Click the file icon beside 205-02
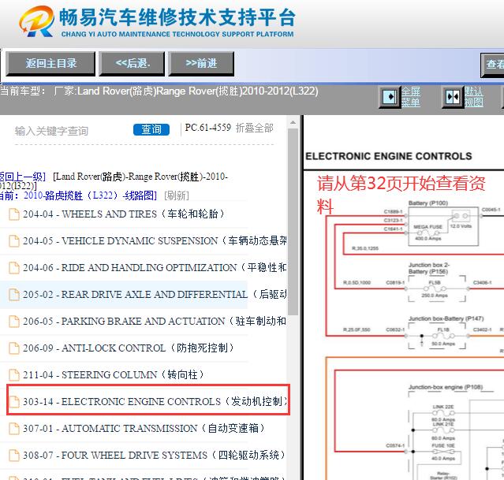 (14, 294)
